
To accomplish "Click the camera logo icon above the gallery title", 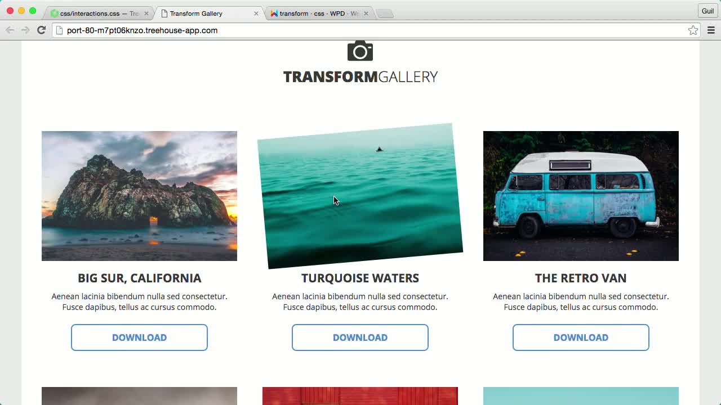I will click(x=360, y=51).
